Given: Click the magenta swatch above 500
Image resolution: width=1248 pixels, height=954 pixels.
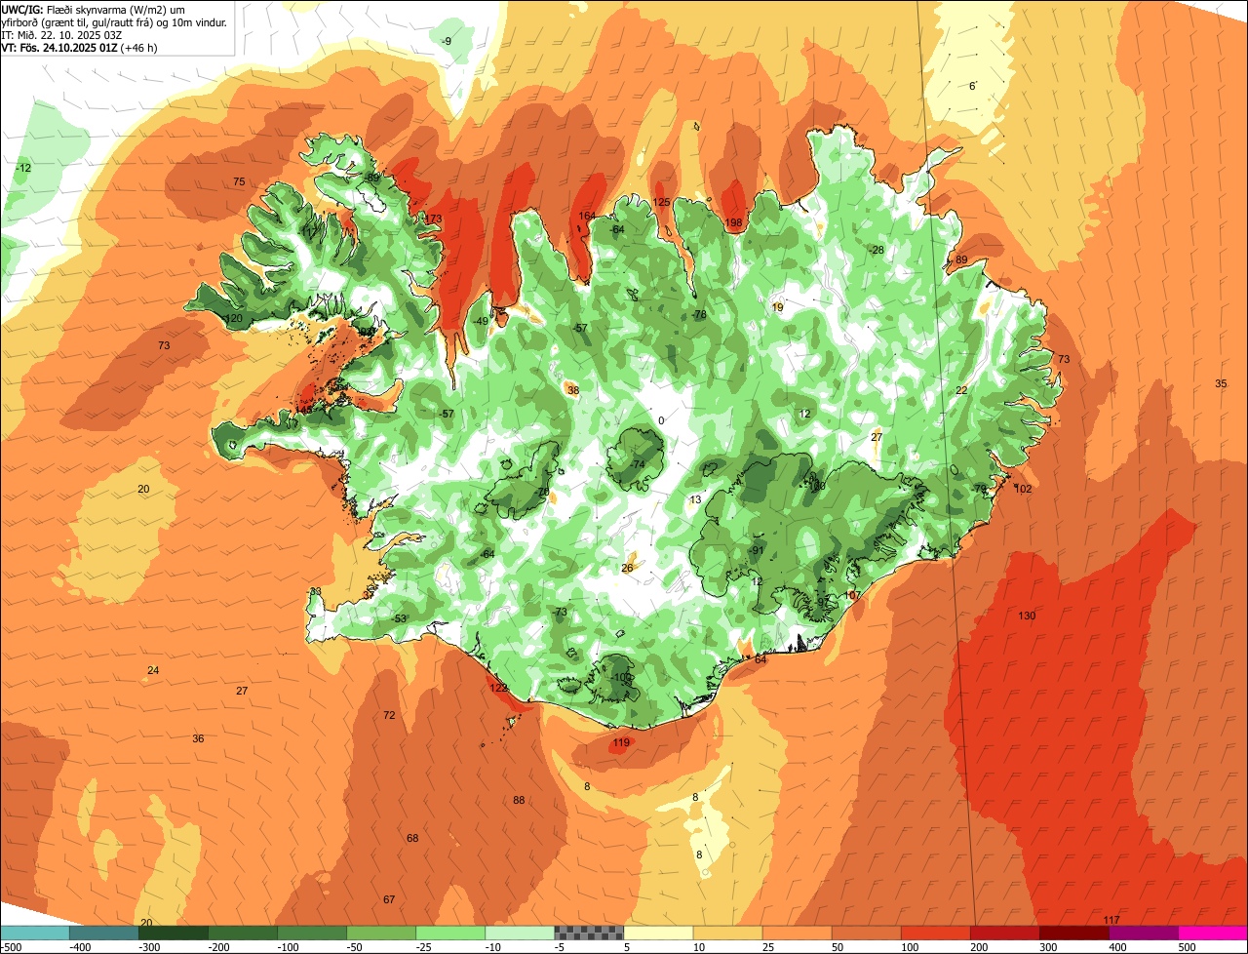Looking at the screenshot, I should click(1213, 933).
